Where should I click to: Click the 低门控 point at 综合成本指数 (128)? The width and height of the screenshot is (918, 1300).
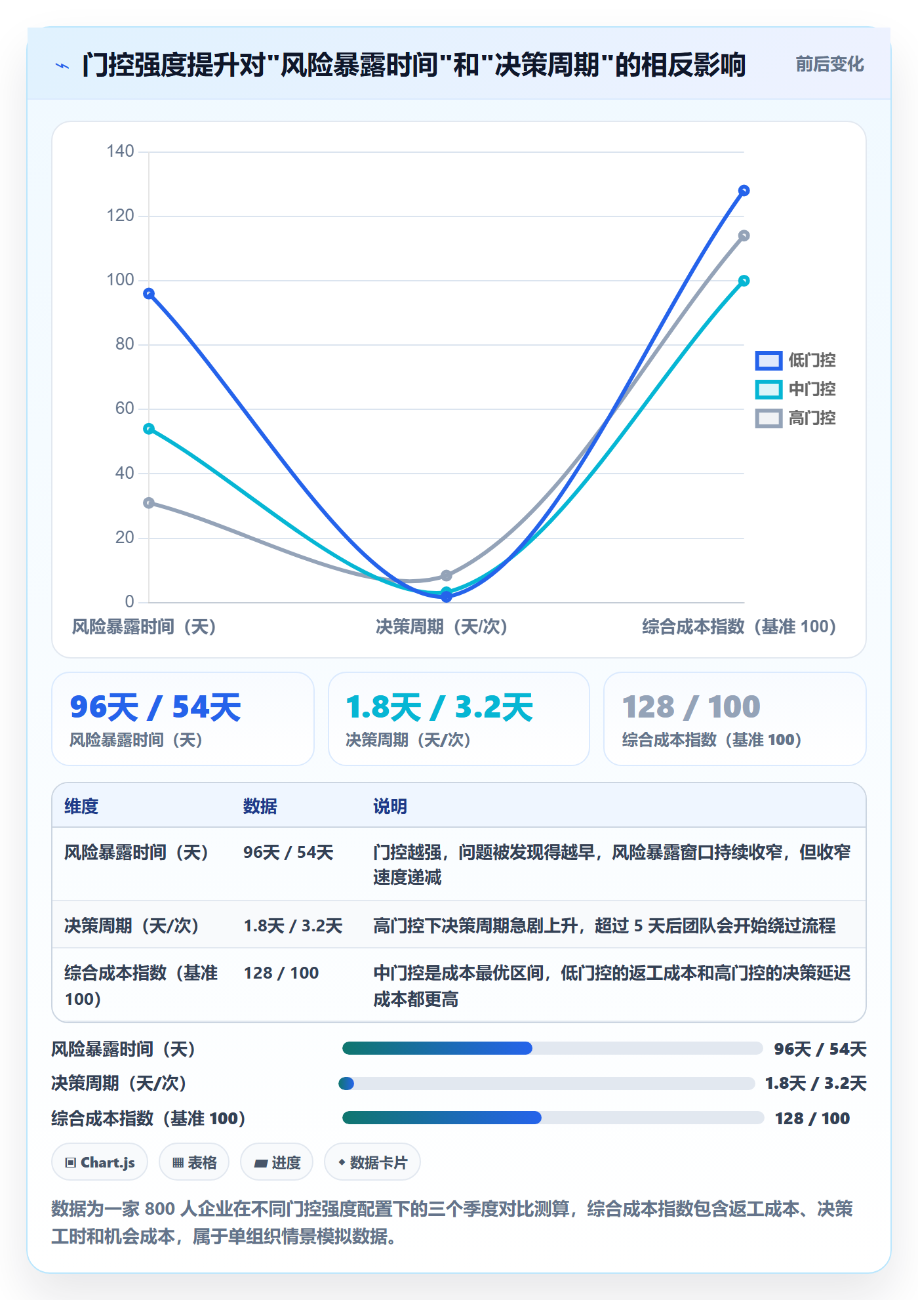click(744, 191)
